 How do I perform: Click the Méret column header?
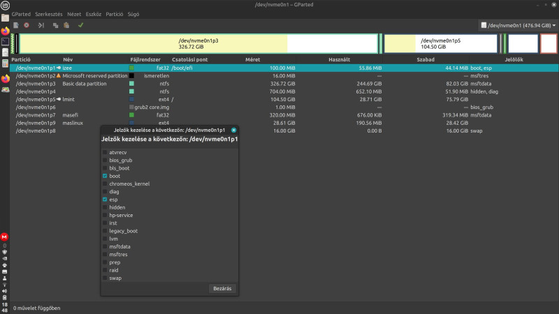pos(253,59)
